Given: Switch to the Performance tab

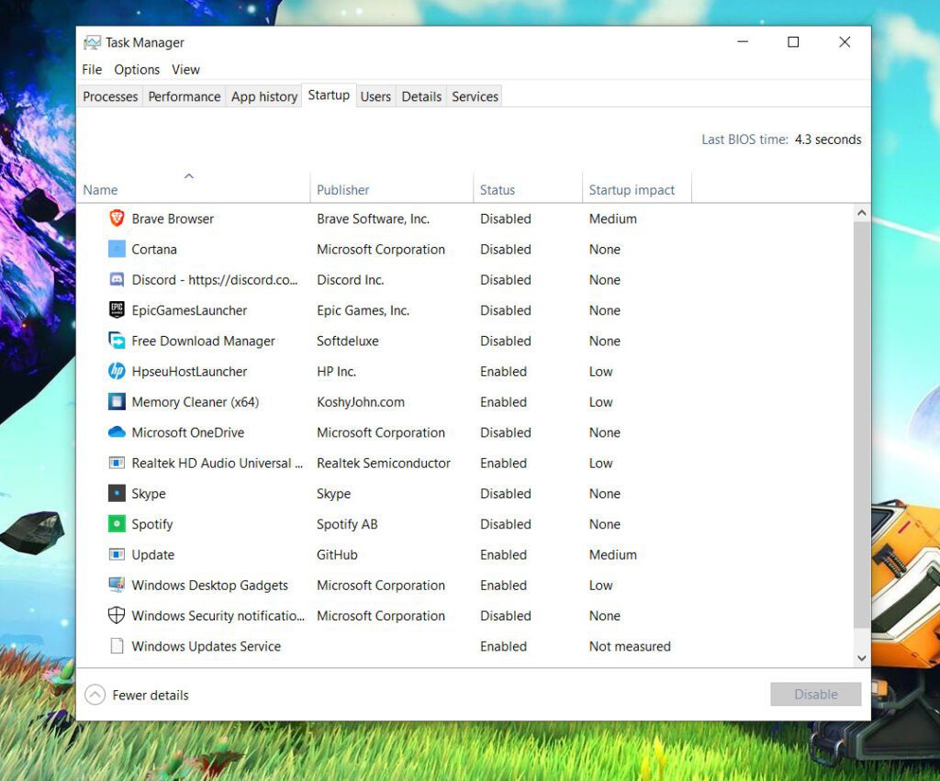Looking at the screenshot, I should pyautogui.click(x=184, y=96).
